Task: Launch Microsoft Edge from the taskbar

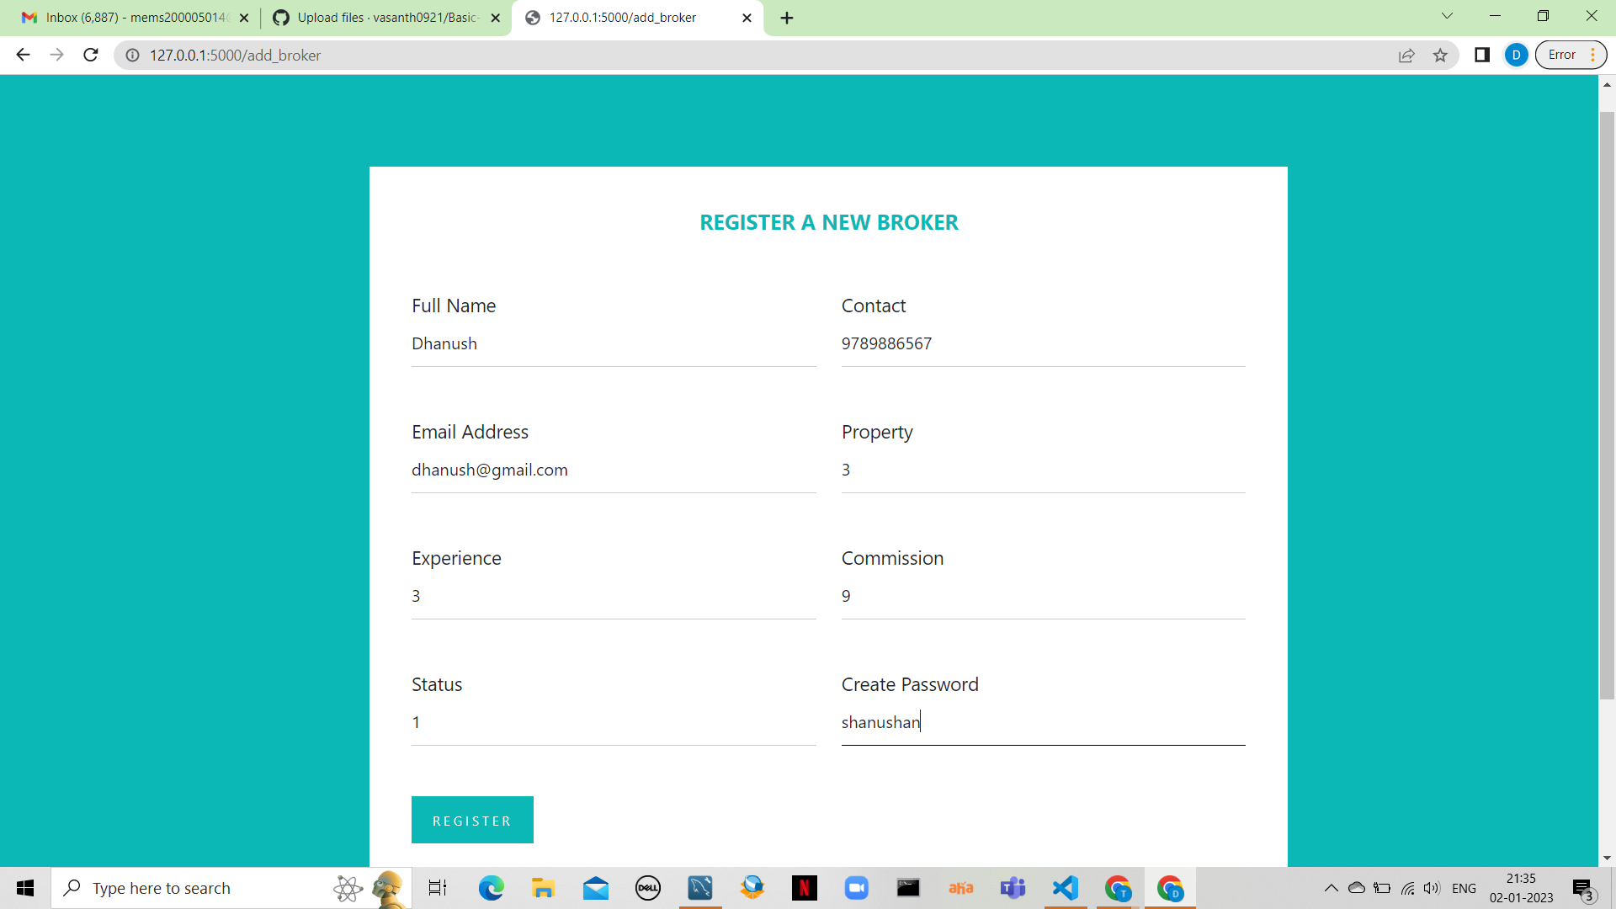Action: coord(492,887)
